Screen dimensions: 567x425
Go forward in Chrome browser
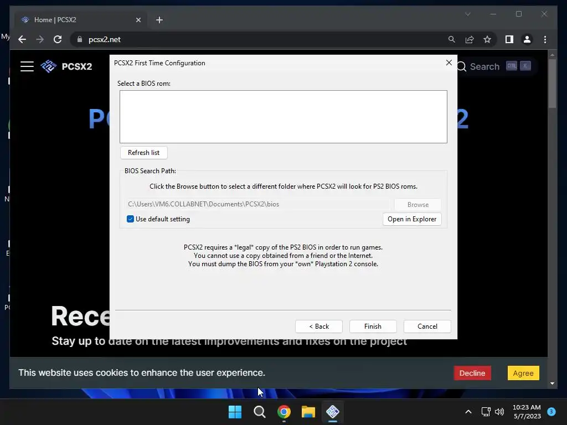tap(40, 39)
